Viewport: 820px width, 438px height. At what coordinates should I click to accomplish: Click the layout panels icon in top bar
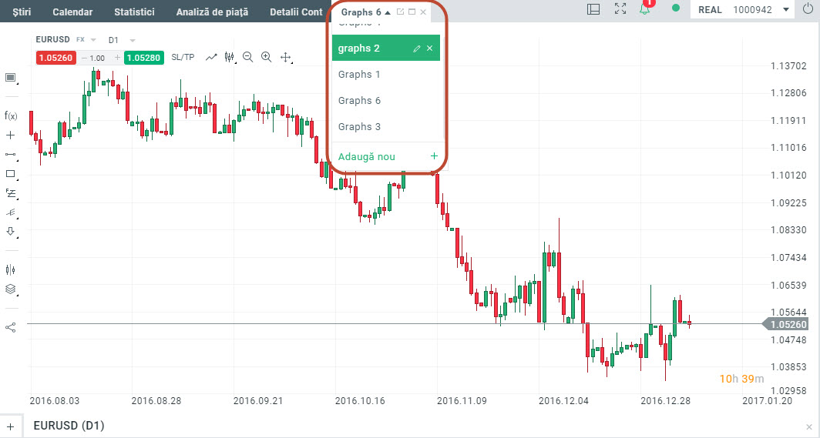[593, 9]
